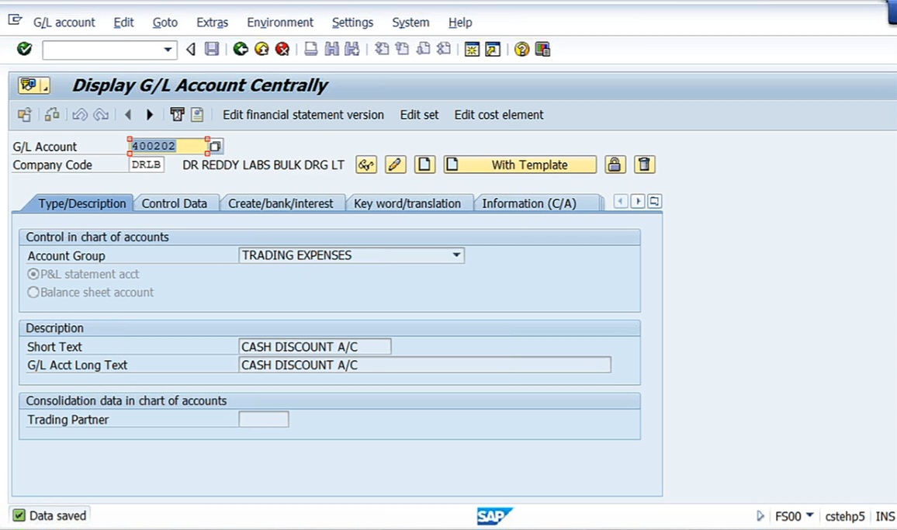Click the Save diskette icon
The image size is (897, 530).
coord(212,49)
